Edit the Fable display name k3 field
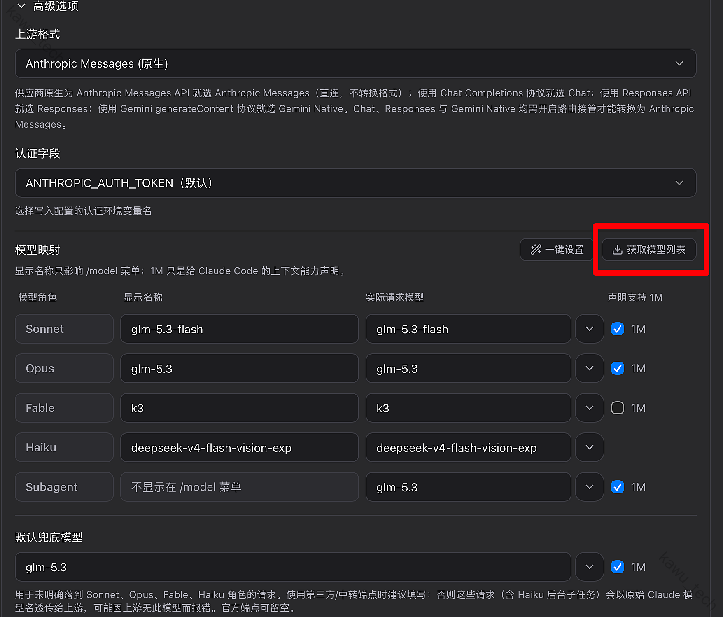This screenshot has height=617, width=723. (239, 408)
